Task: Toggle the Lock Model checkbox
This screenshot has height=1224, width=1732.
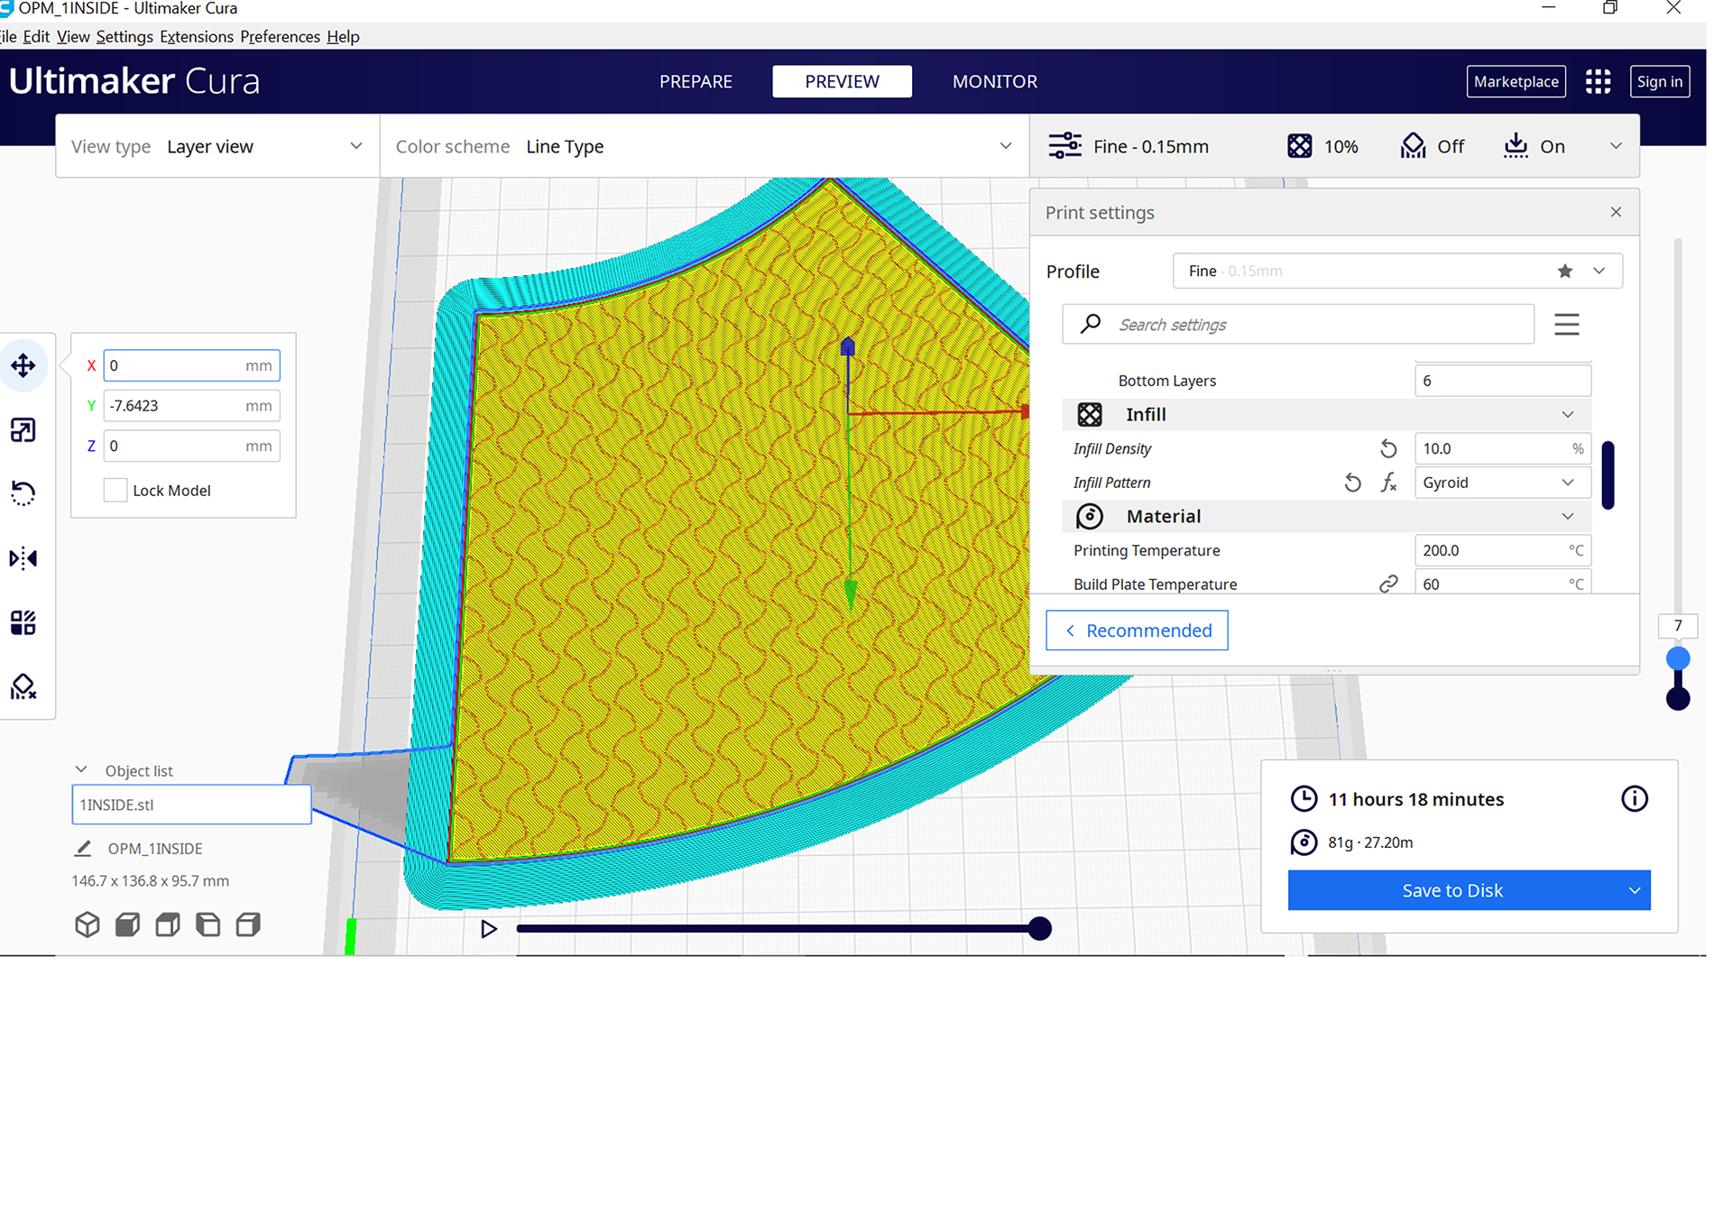Action: (x=115, y=491)
